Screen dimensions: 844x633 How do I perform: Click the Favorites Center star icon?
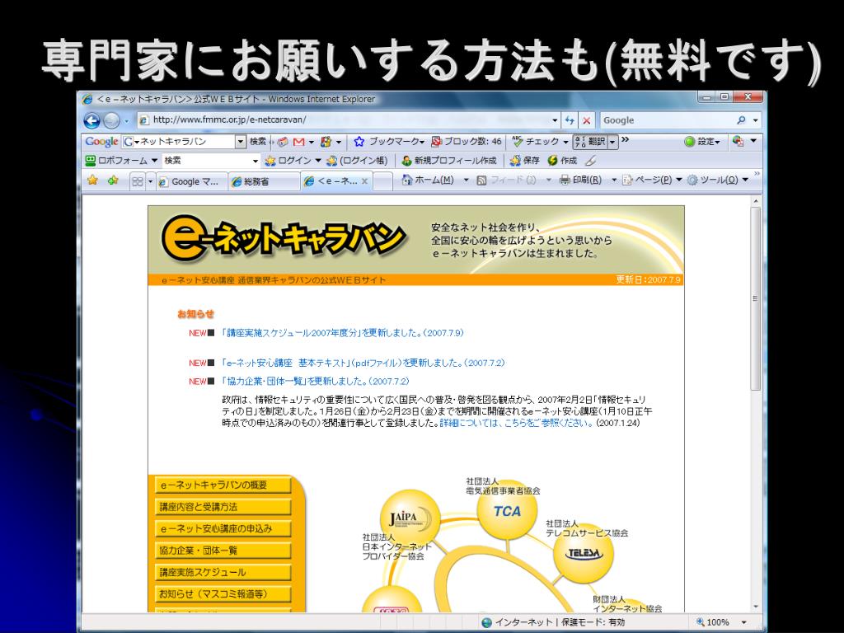click(92, 181)
